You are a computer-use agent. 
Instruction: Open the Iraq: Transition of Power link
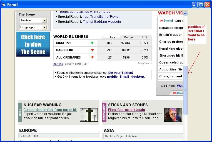[101, 17]
